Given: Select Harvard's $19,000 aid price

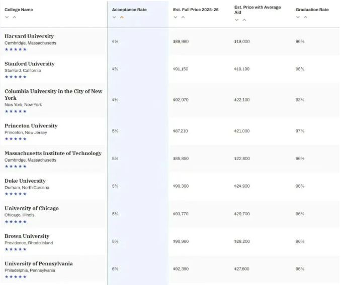Looking at the screenshot, I should [242, 42].
